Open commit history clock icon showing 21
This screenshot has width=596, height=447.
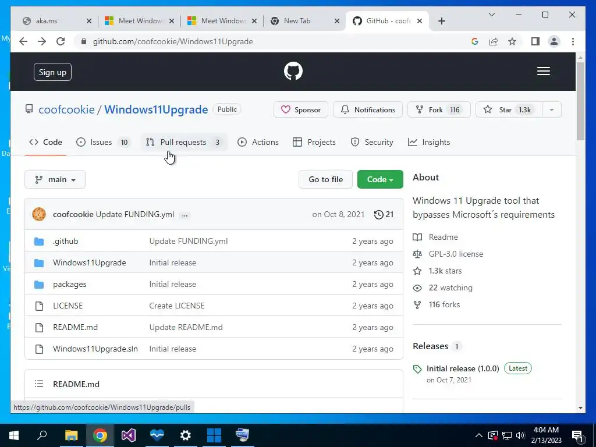384,214
